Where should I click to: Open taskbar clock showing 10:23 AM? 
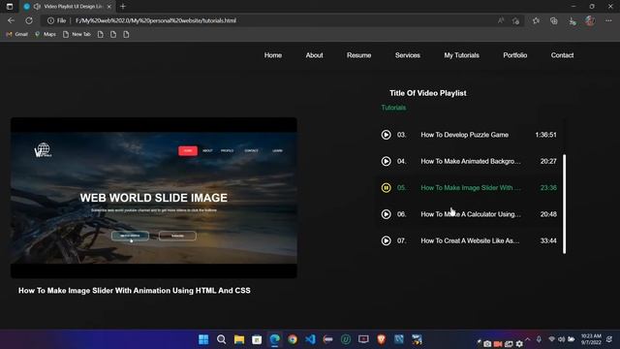pyautogui.click(x=591, y=339)
